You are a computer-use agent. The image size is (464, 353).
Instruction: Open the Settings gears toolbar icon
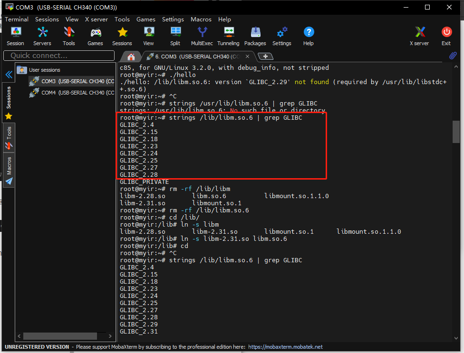pyautogui.click(x=282, y=36)
